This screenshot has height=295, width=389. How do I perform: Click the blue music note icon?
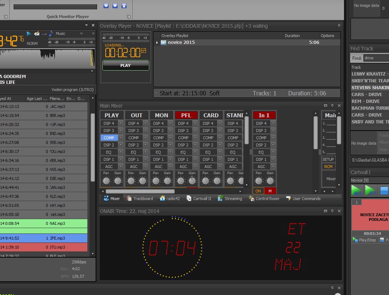click(x=51, y=33)
